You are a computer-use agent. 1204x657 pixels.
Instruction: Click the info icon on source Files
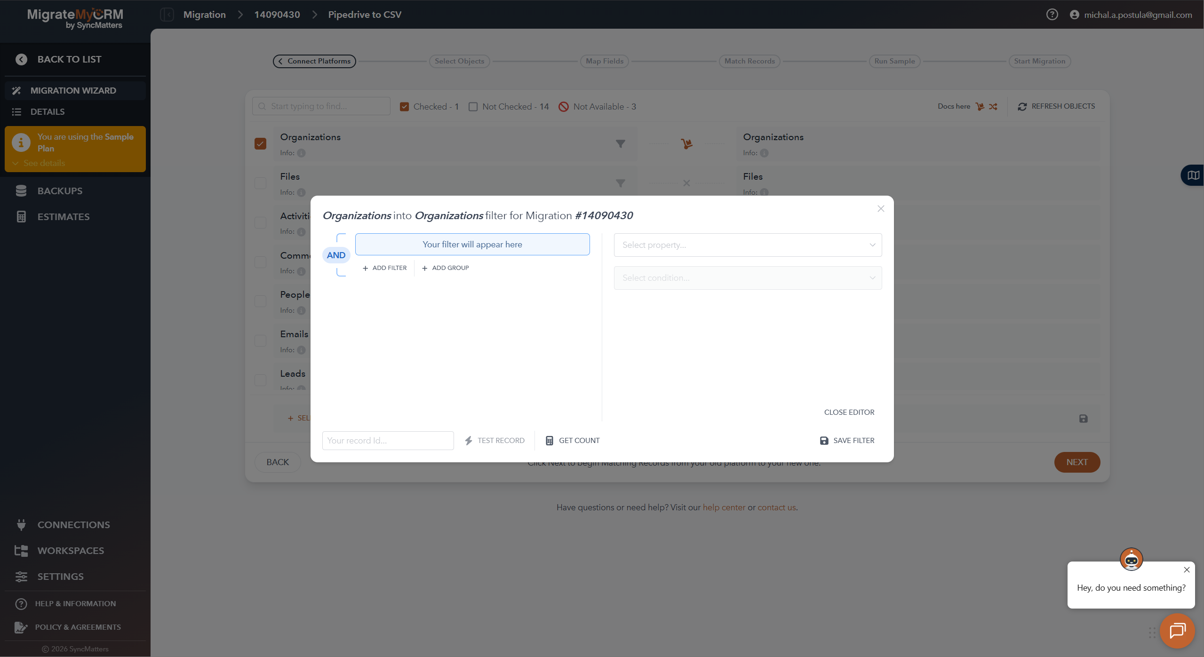[x=301, y=192]
